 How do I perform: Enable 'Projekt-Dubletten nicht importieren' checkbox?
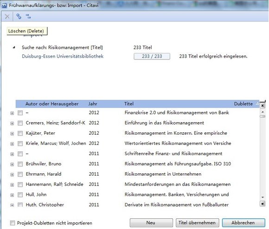pyautogui.click(x=13, y=223)
